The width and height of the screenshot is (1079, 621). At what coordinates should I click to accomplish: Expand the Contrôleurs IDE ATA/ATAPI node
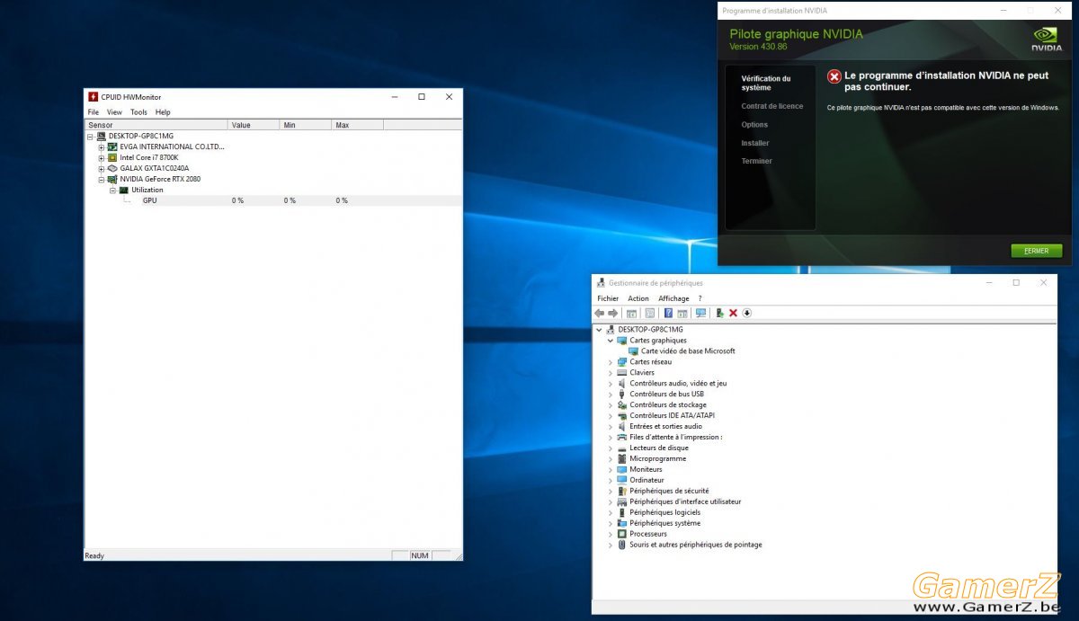(x=611, y=416)
